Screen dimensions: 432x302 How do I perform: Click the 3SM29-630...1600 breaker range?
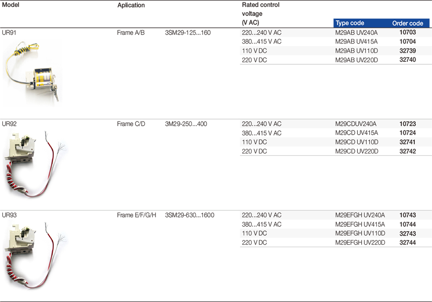(190, 215)
